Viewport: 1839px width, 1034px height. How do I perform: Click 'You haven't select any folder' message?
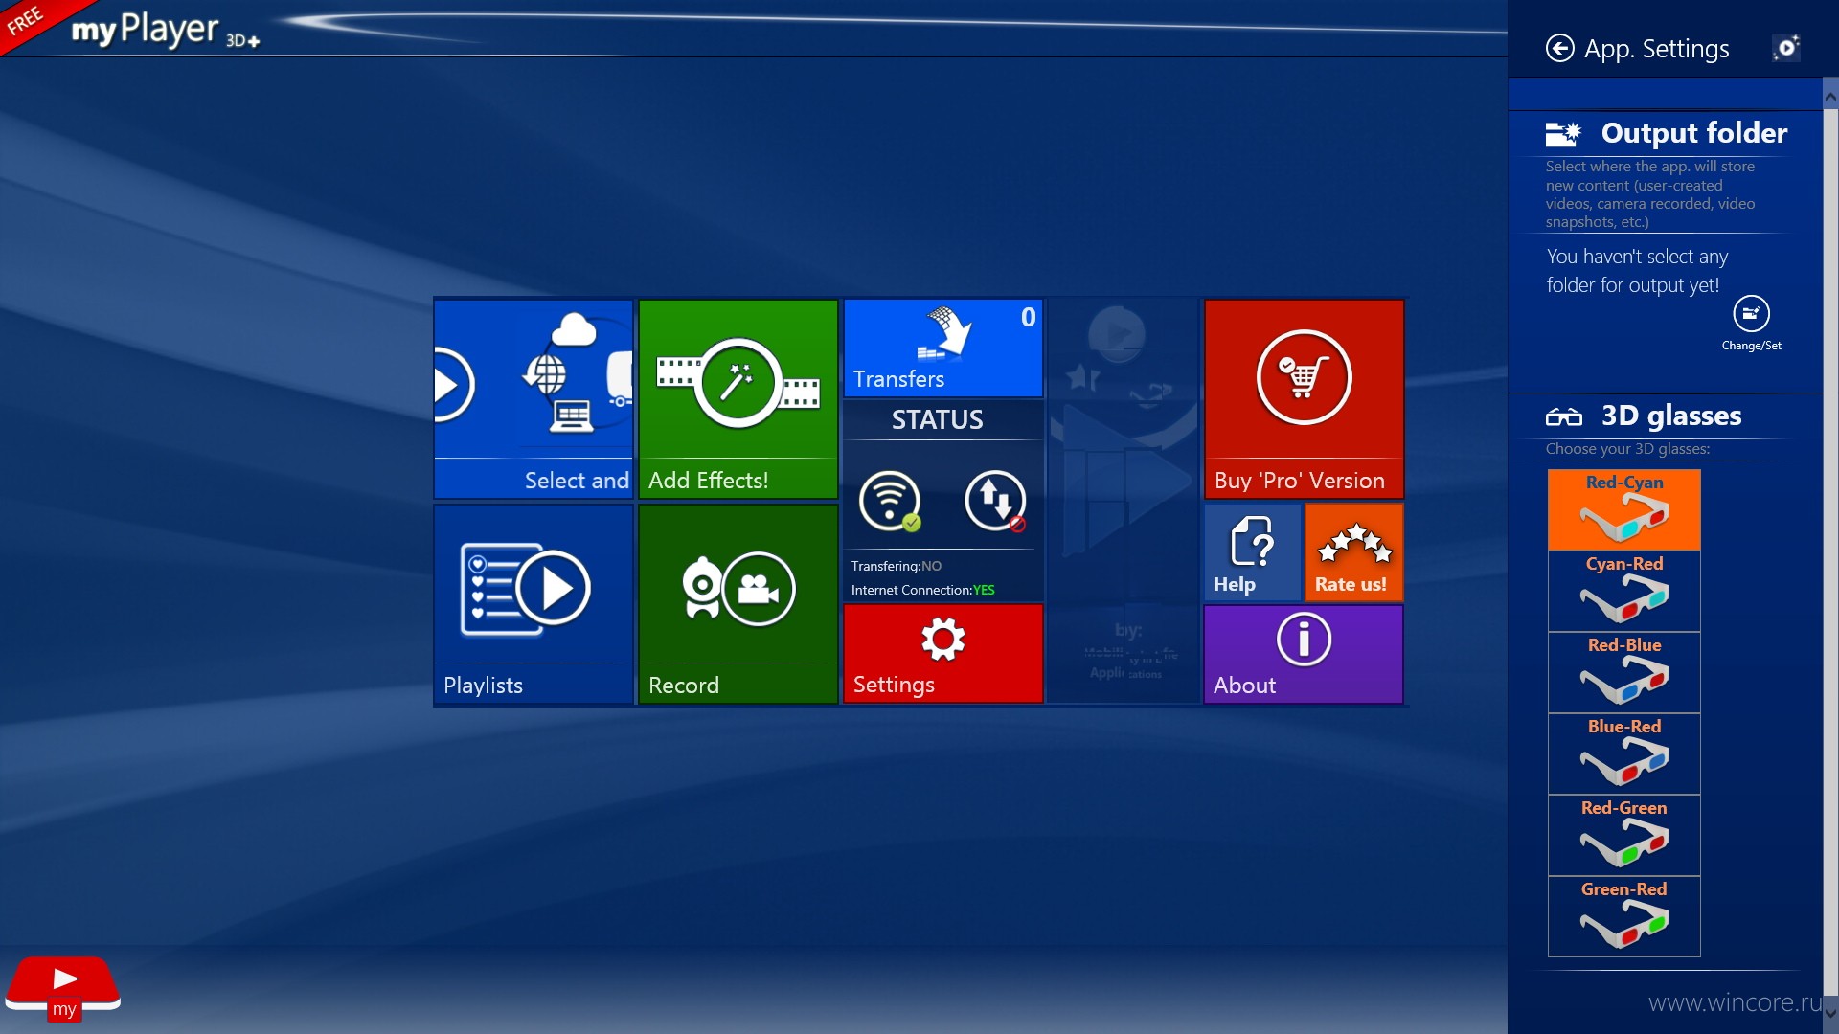pos(1637,271)
